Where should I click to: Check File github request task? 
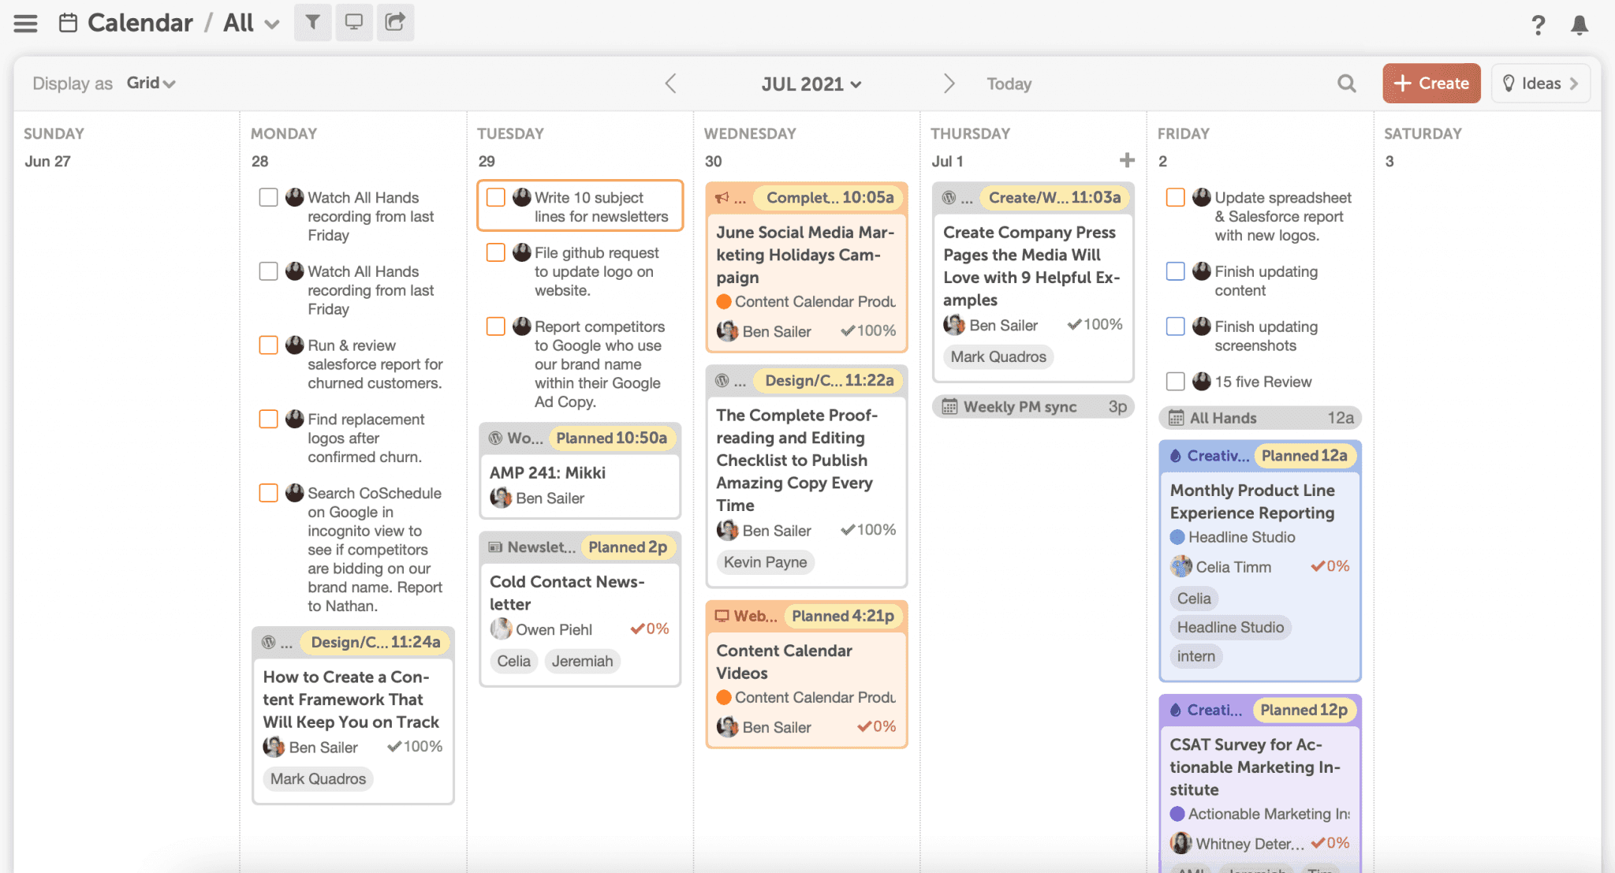point(495,252)
